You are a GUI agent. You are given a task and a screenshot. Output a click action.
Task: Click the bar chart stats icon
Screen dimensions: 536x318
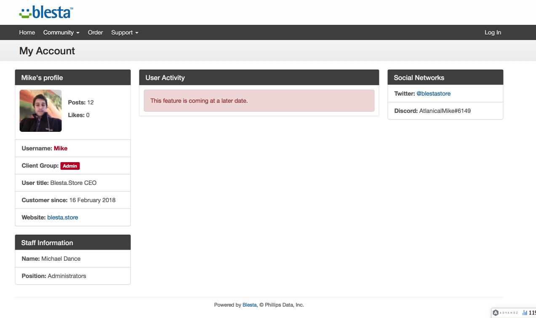click(525, 313)
